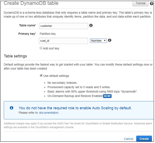Click the Table settings section heading
This screenshot has width=155, height=143.
15,56
